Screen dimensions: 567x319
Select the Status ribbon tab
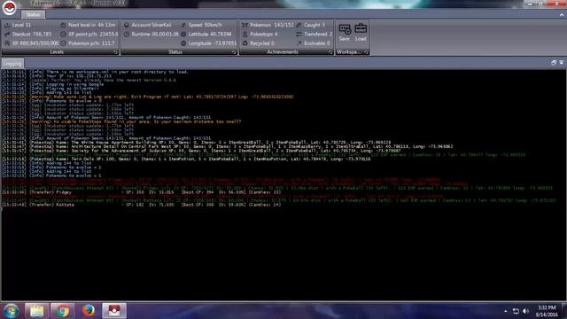point(33,14)
